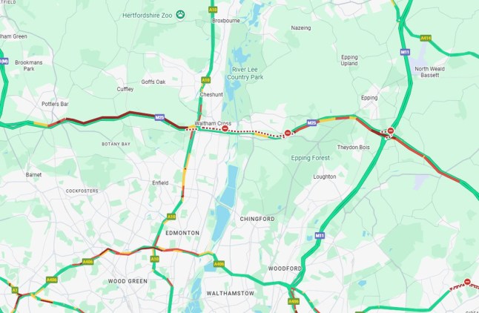The width and height of the screenshot is (479, 313).
Task: Click the A406 shield near Walthamstow
Action: tap(219, 264)
